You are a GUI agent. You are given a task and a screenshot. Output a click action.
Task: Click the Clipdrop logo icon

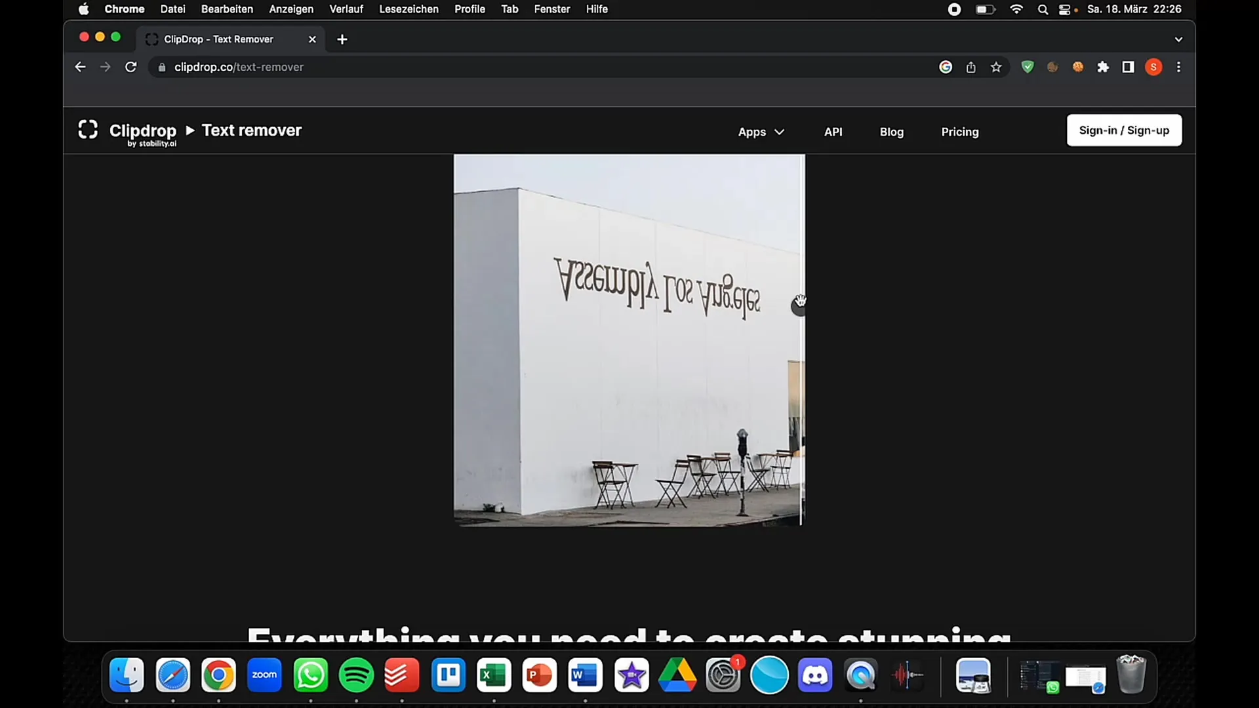tap(89, 130)
